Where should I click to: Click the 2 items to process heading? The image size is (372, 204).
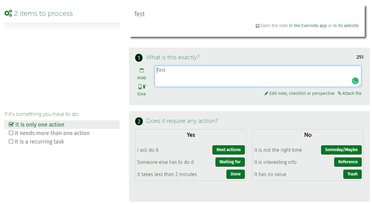[43, 13]
